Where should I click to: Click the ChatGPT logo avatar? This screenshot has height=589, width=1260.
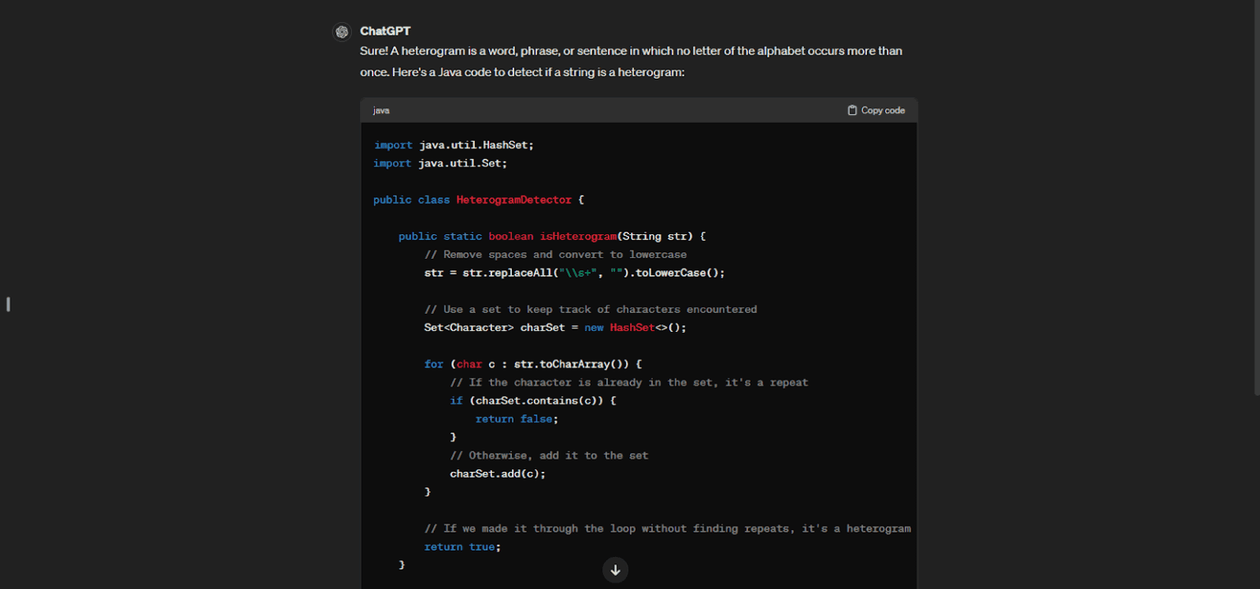[341, 32]
